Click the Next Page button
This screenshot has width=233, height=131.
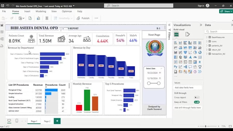154,35
